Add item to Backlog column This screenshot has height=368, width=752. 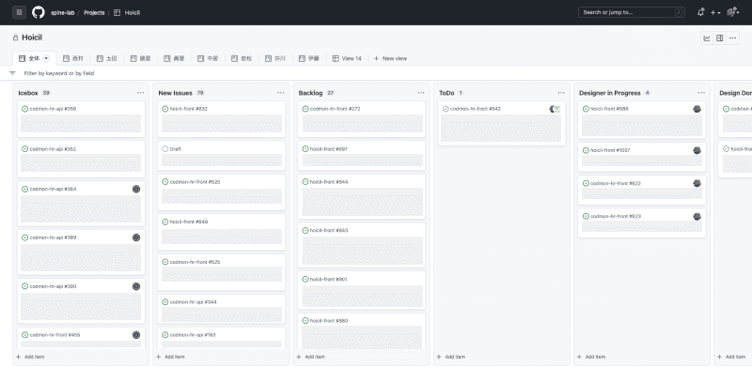tap(311, 357)
